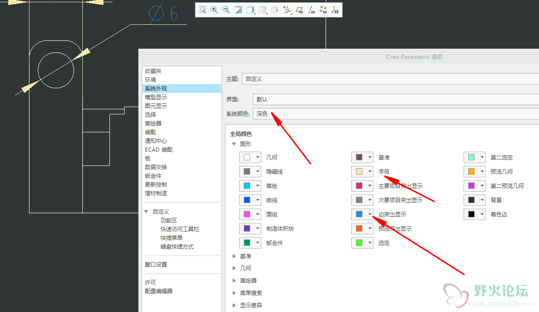539x312 pixels.
Task: Toggle datum axis display eye icon
Action: point(311,10)
